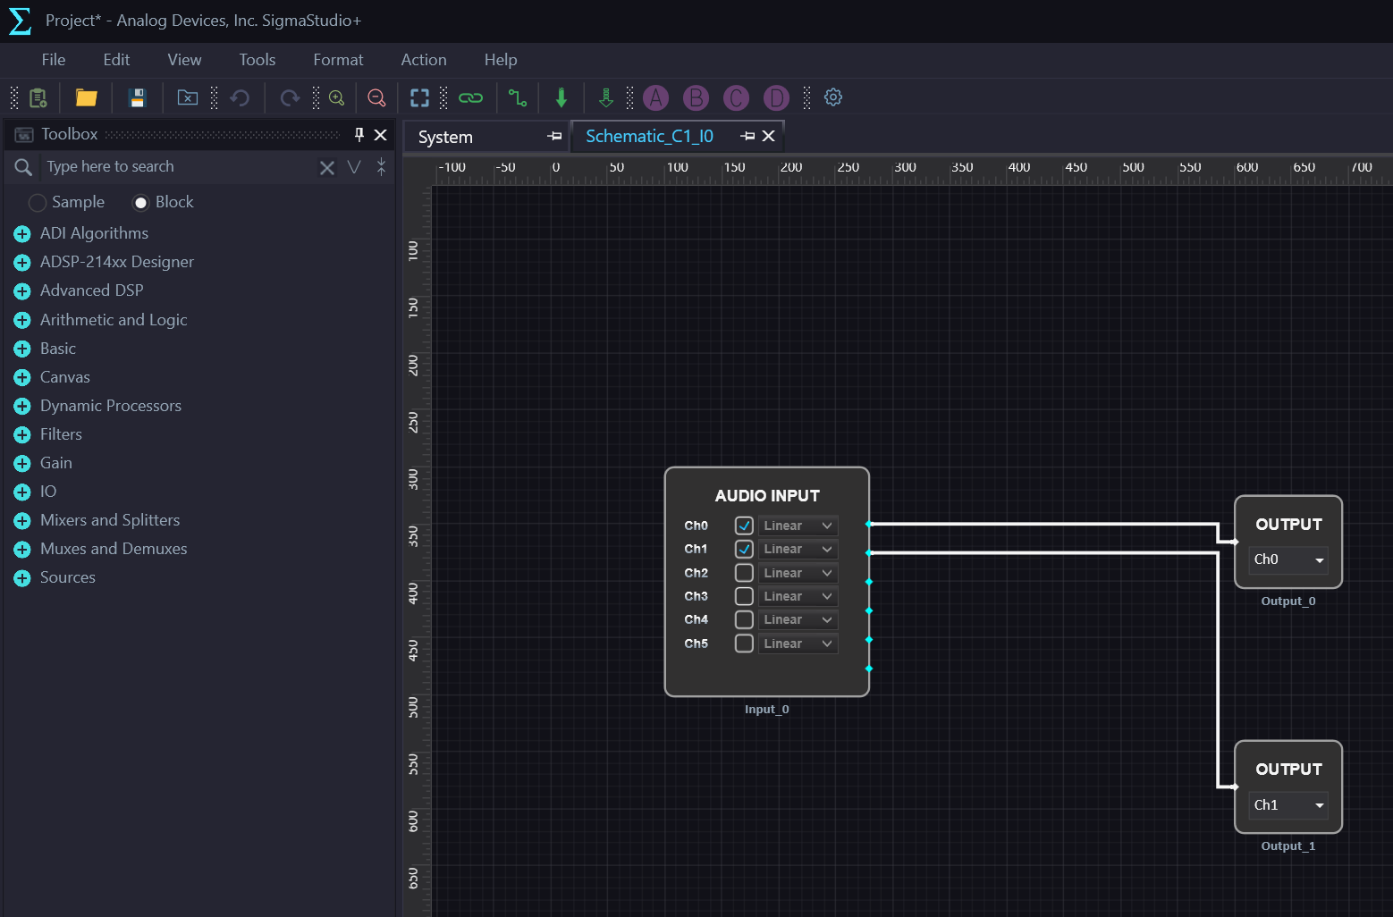Viewport: 1393px width, 917px height.
Task: Clear the toolbox search text
Action: pyautogui.click(x=327, y=167)
